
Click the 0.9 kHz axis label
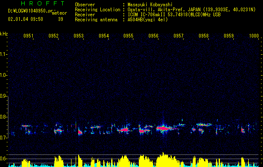click(3, 96)
